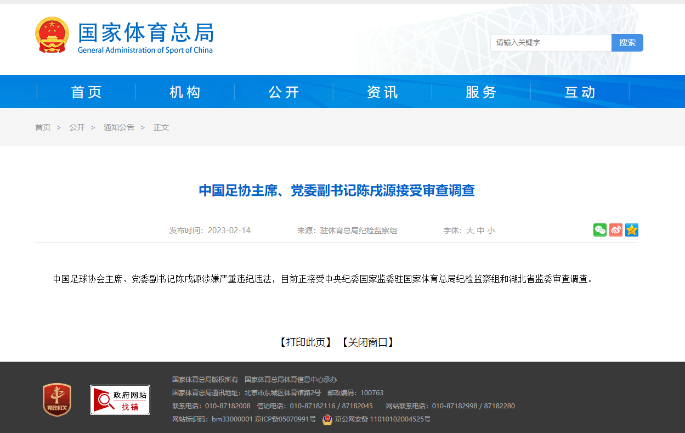This screenshot has width=685, height=433.
Task: Focus the 请输入关键字 search input field
Action: [x=551, y=43]
